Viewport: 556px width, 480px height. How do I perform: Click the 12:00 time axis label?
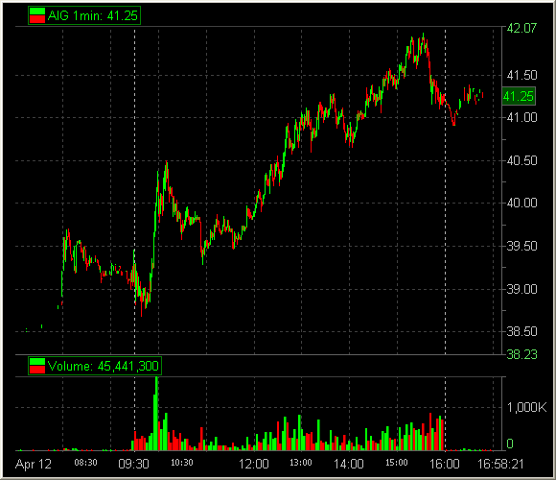tap(253, 464)
